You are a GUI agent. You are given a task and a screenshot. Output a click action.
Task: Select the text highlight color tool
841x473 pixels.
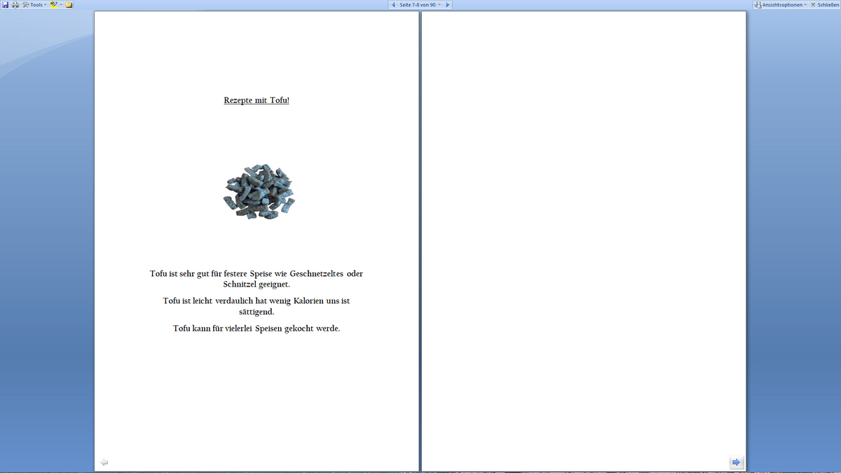(53, 5)
